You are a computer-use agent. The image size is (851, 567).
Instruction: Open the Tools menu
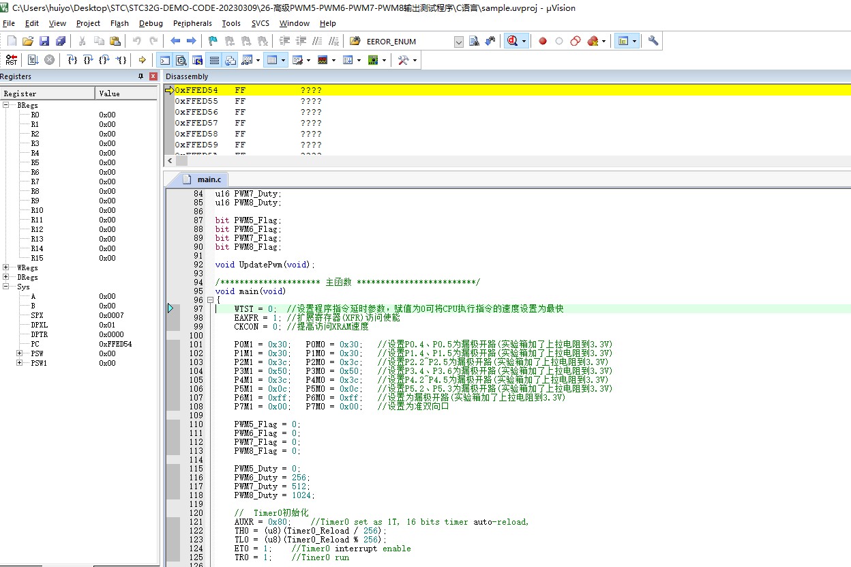point(231,23)
